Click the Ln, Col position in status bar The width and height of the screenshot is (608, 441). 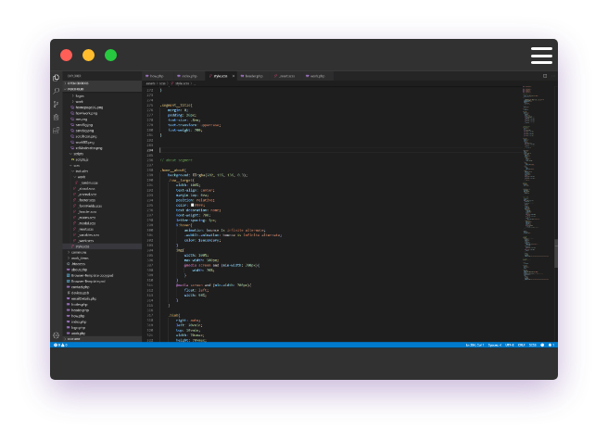(x=476, y=345)
